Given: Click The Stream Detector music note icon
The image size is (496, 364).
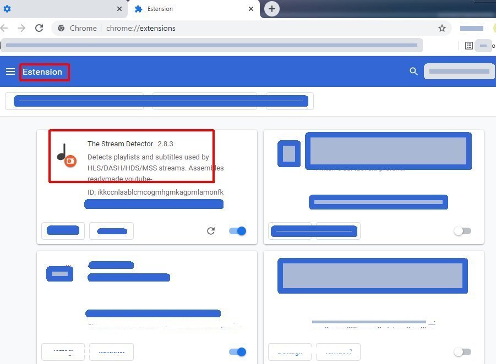Looking at the screenshot, I should [67, 155].
